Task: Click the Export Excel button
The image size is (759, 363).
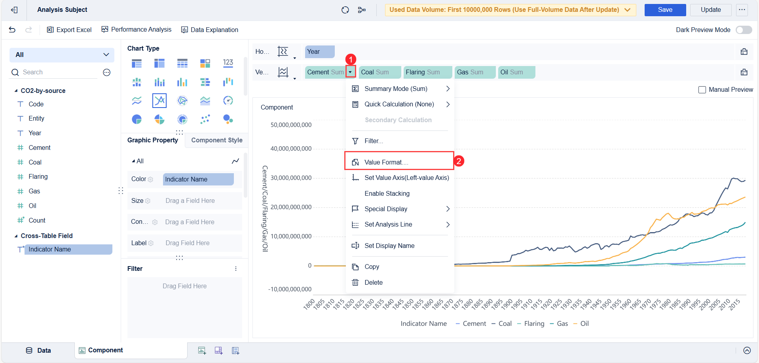Action: (69, 30)
